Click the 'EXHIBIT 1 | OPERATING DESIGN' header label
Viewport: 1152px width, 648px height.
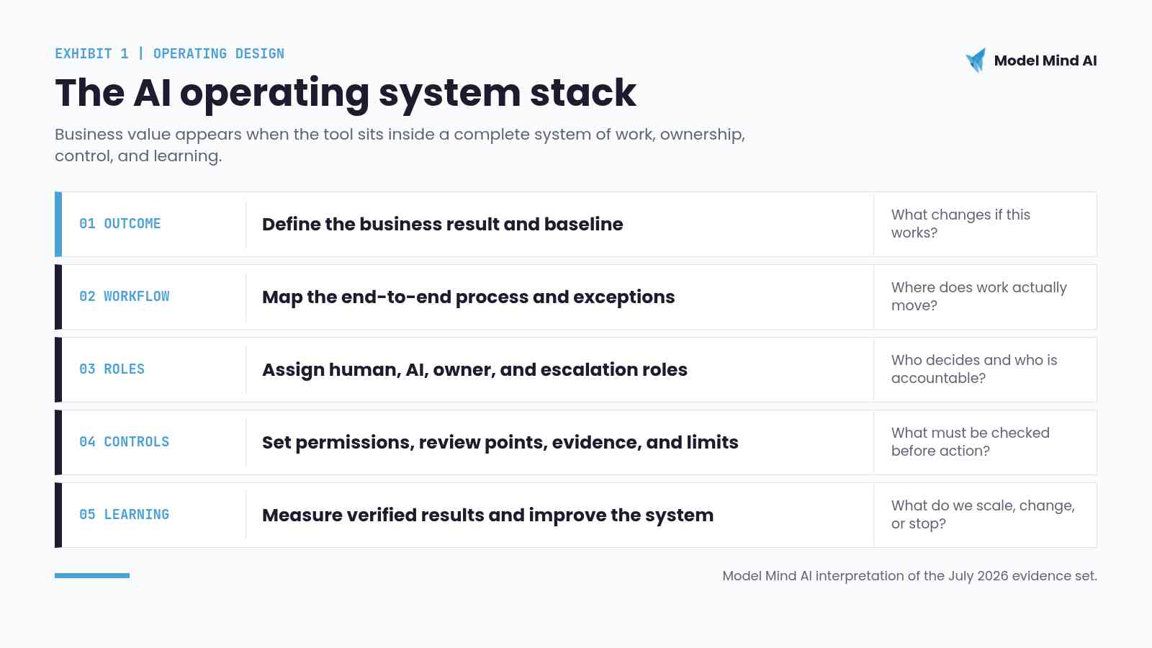tap(170, 54)
